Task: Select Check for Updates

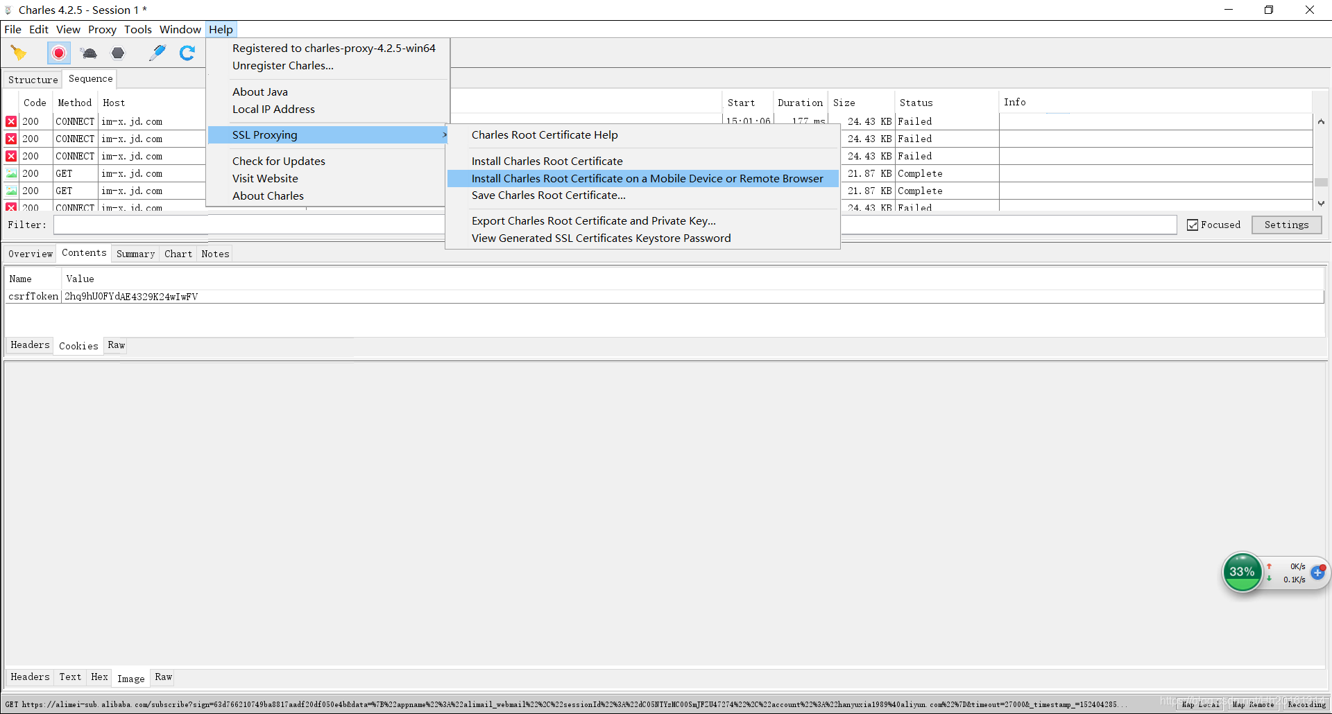Action: (279, 161)
